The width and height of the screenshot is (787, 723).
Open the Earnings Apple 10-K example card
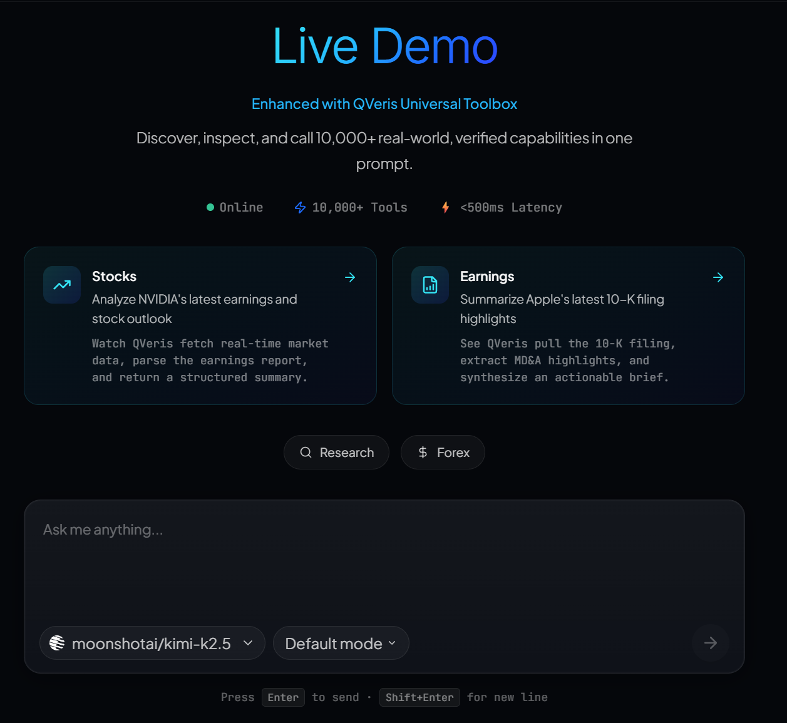point(568,326)
